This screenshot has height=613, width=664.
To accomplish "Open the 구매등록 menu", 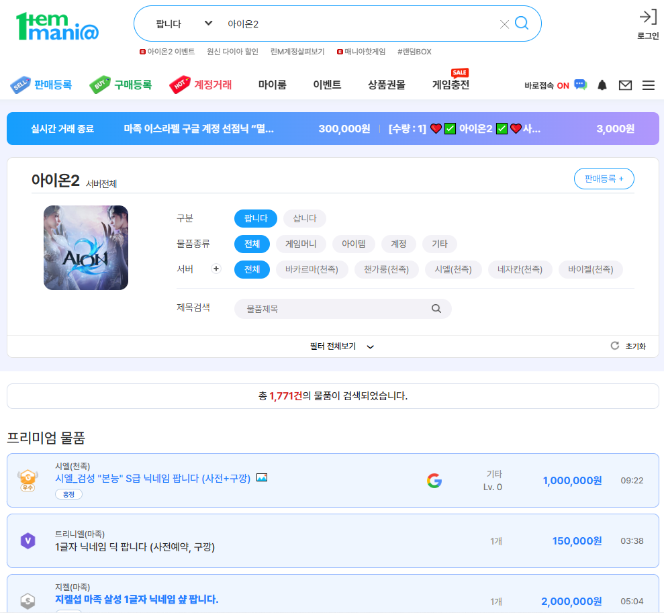I will 133,85.
